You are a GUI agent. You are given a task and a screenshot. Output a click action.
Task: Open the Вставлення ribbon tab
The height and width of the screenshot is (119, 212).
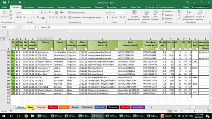coord(28,7)
